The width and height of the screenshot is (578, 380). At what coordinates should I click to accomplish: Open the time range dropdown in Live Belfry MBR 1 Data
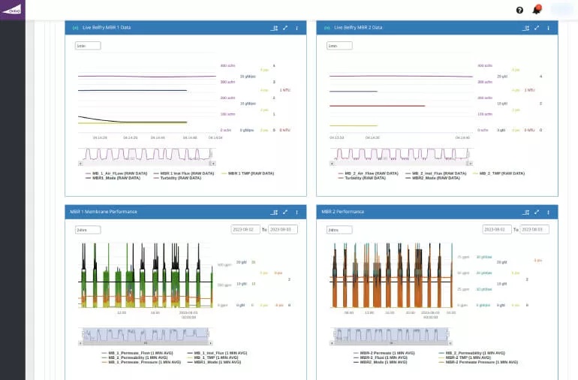[88, 46]
